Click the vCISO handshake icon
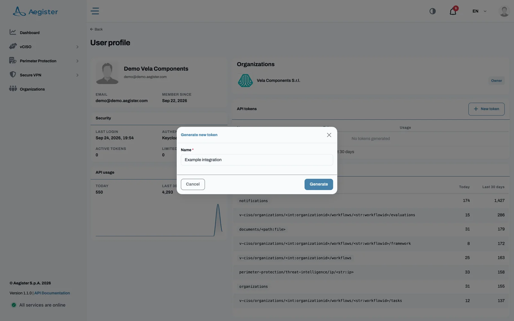Image resolution: width=514 pixels, height=321 pixels. tap(13, 46)
